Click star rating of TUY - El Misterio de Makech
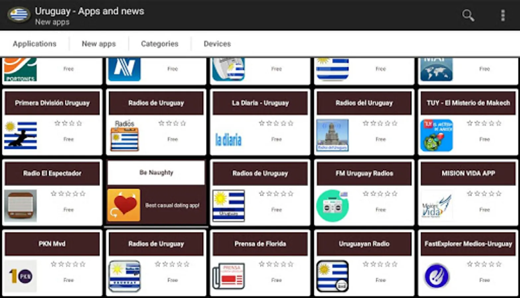The height and width of the screenshot is (298, 520). (x=484, y=123)
